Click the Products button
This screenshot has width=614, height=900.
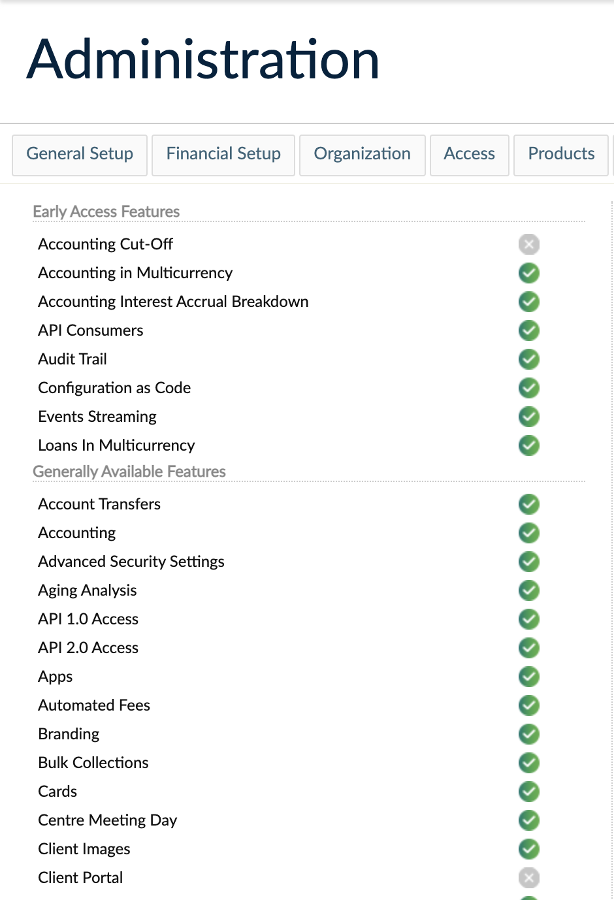coord(560,155)
